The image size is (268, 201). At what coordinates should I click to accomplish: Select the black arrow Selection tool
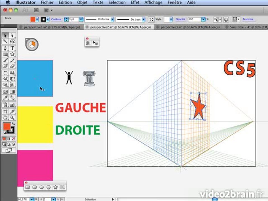[x=5, y=35]
